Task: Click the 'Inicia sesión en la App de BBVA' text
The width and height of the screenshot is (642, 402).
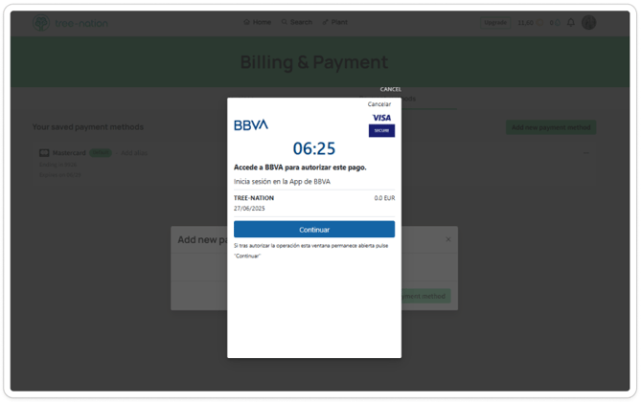Action: tap(282, 182)
